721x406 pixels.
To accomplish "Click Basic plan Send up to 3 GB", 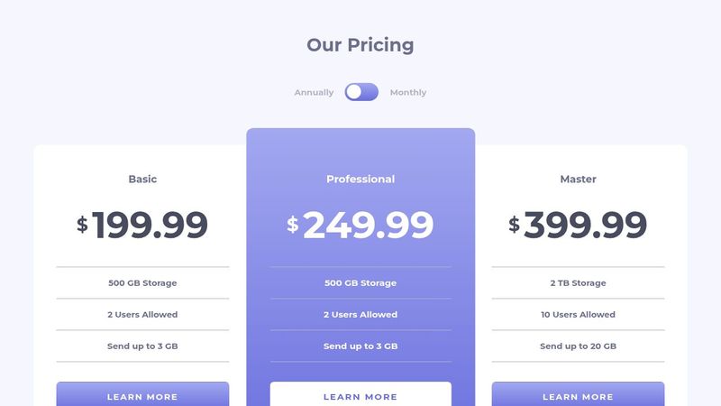I will [142, 346].
